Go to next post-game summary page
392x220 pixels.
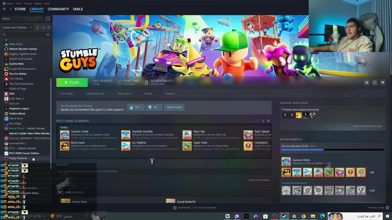tap(263, 121)
